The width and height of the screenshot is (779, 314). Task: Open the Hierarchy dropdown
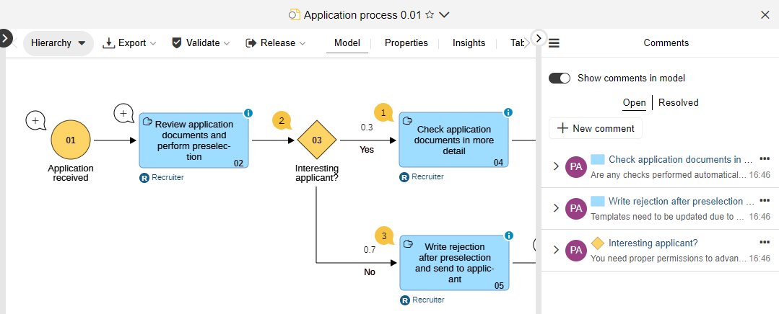pos(58,43)
